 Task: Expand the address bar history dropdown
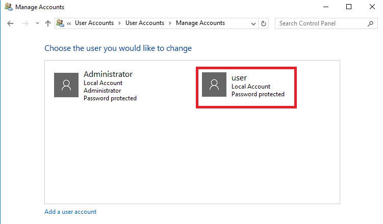click(254, 23)
